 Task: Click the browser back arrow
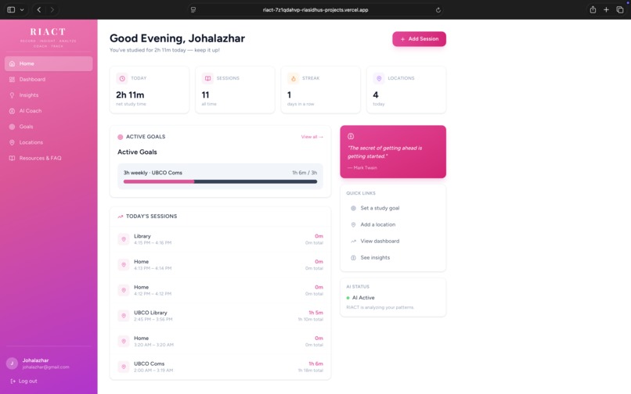click(x=39, y=9)
